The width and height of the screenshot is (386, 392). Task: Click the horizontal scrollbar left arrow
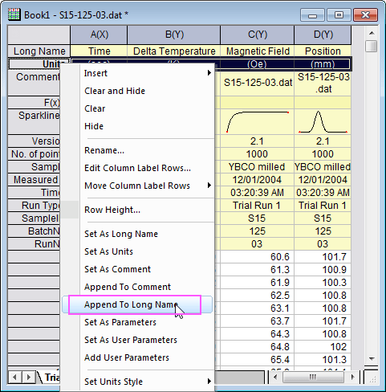(275, 378)
